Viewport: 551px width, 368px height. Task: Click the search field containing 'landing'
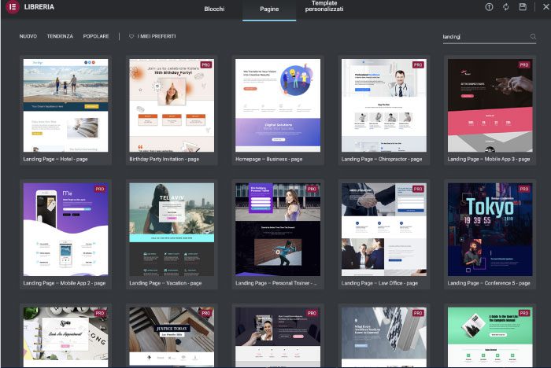(483, 36)
